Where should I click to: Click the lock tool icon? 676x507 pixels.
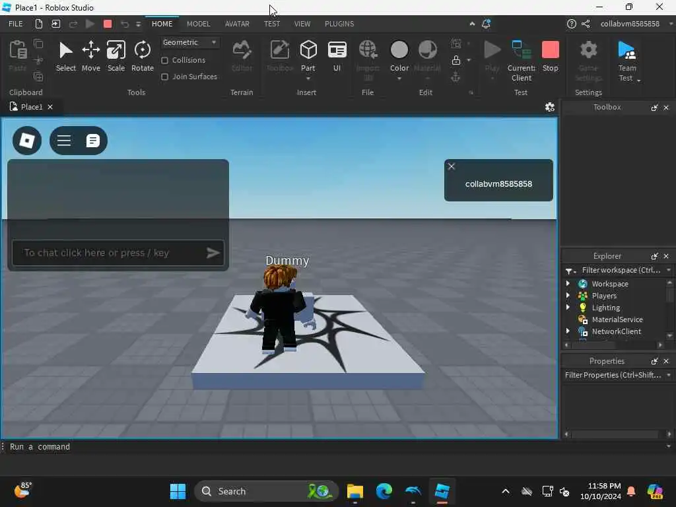[x=456, y=60]
